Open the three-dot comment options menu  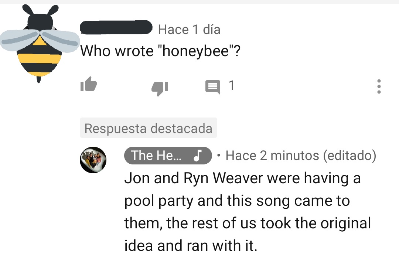click(x=379, y=86)
